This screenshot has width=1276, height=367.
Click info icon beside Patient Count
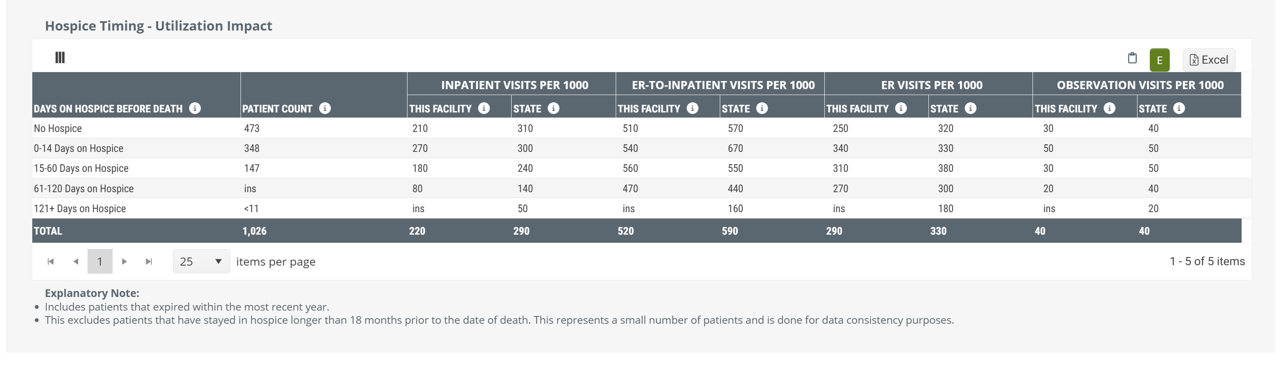point(325,108)
